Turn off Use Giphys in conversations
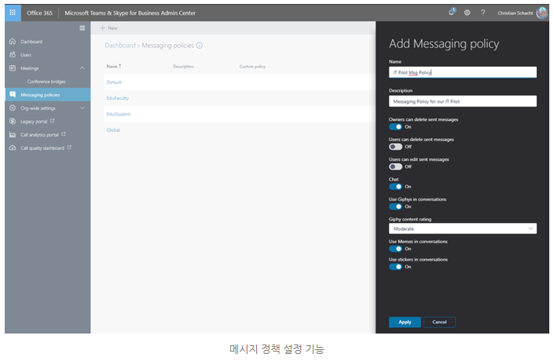Viewport: 554px width, 361px height. click(x=395, y=207)
